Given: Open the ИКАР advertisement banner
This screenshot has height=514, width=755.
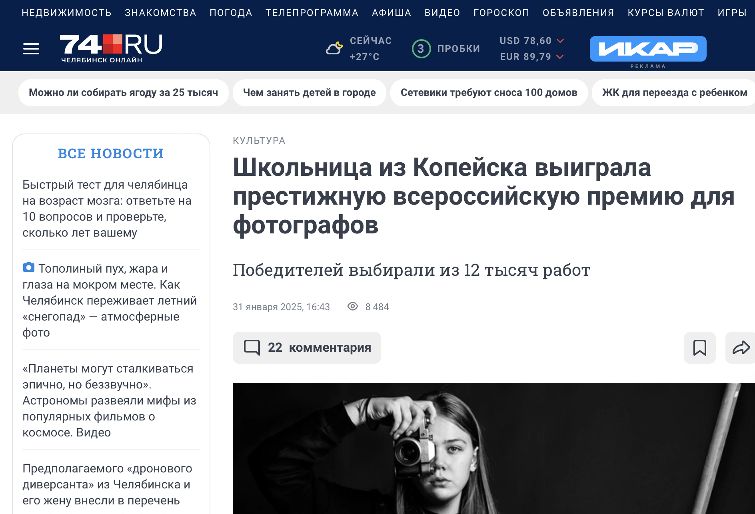Looking at the screenshot, I should (648, 49).
